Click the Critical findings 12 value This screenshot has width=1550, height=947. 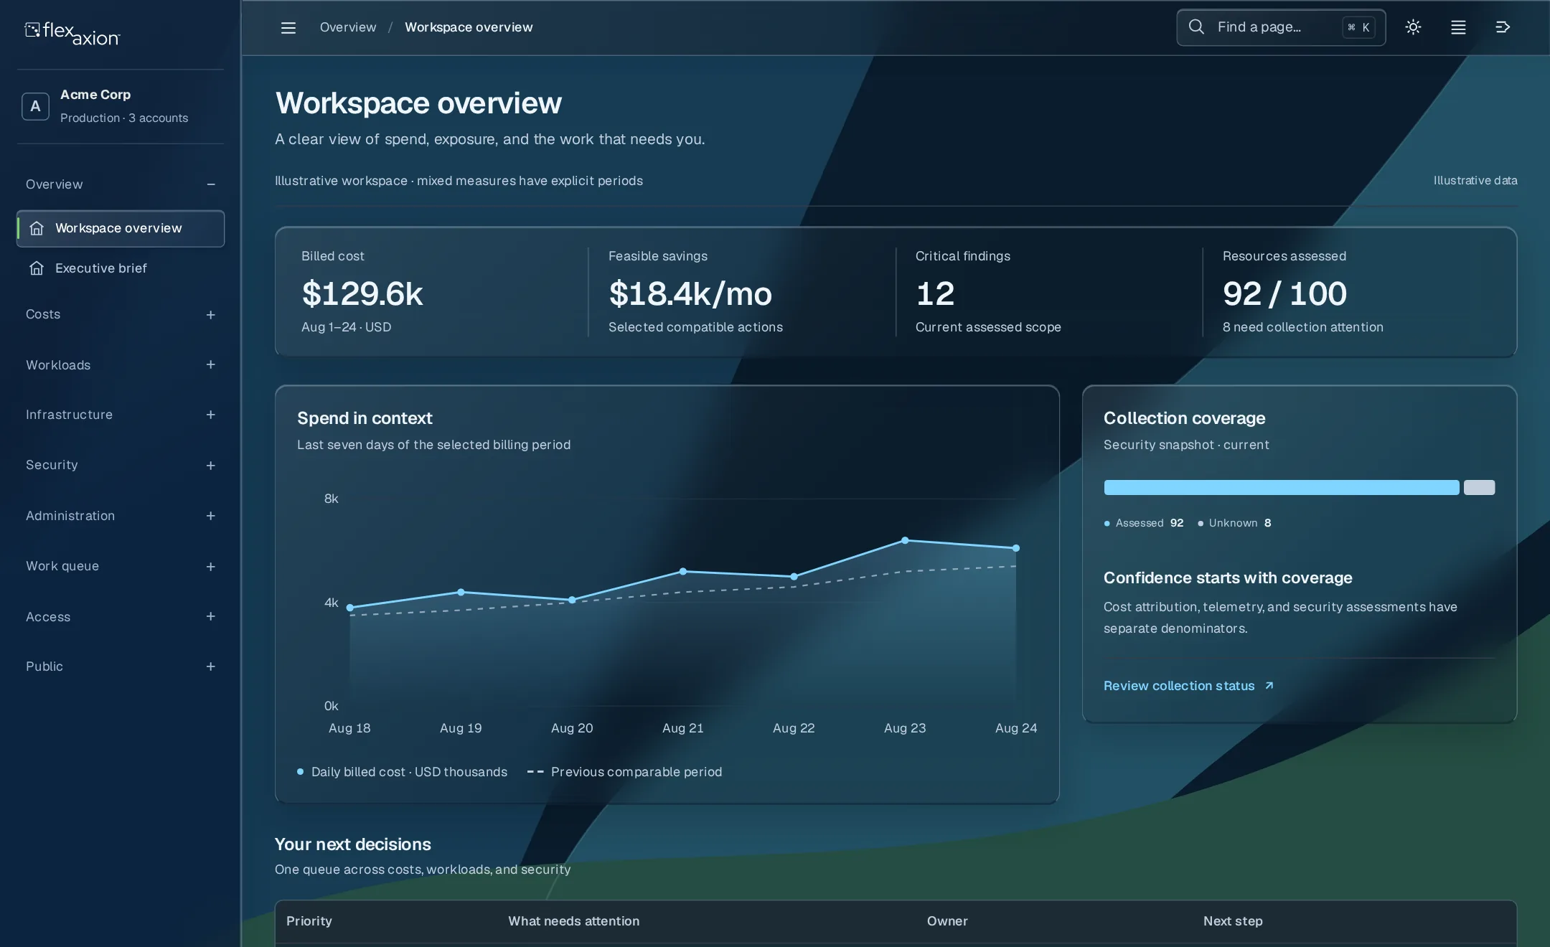(935, 293)
